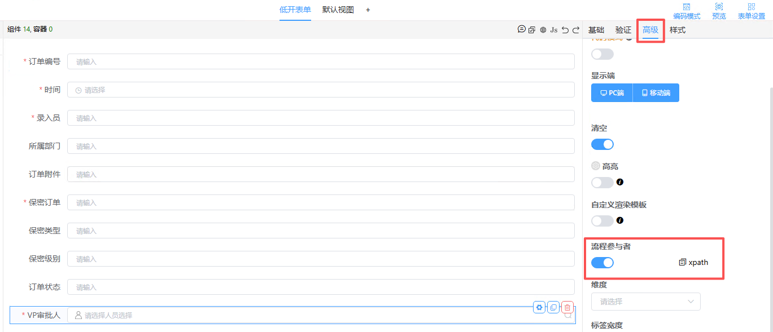Click the redo arrow icon
The width and height of the screenshot is (773, 332).
pyautogui.click(x=576, y=30)
